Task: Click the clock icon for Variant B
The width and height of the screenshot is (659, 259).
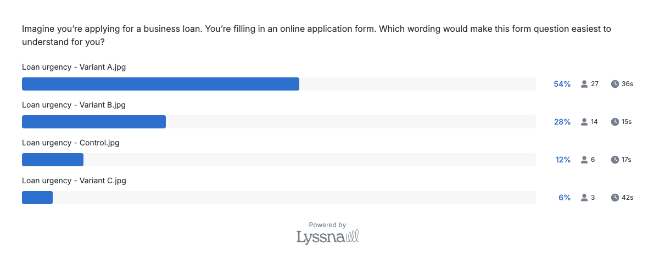Action: [615, 122]
